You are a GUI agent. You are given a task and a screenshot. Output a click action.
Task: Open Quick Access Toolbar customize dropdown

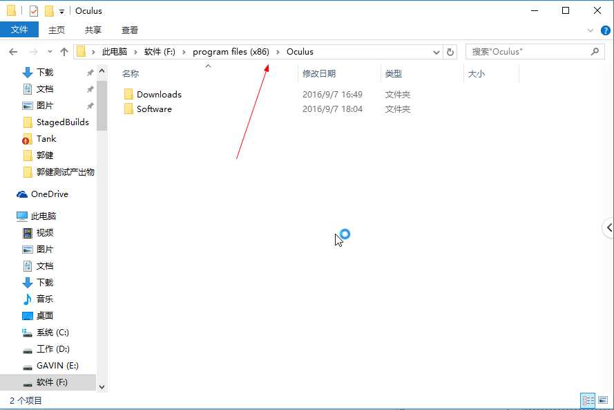click(61, 12)
